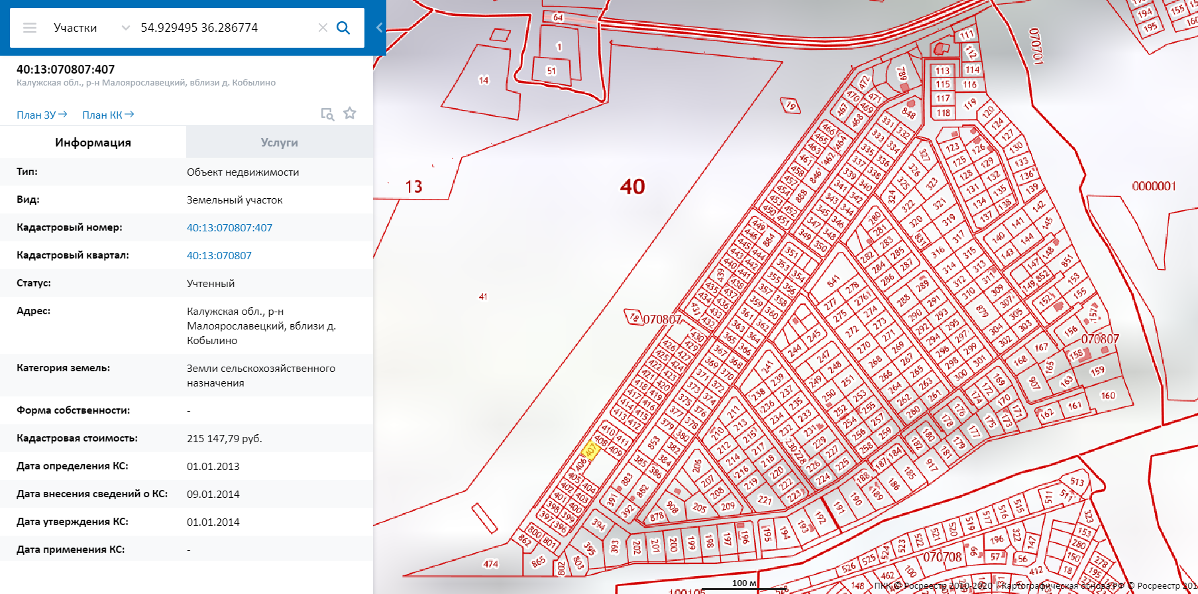Select value Земли сельскохозяйственного назначения

pos(261,375)
